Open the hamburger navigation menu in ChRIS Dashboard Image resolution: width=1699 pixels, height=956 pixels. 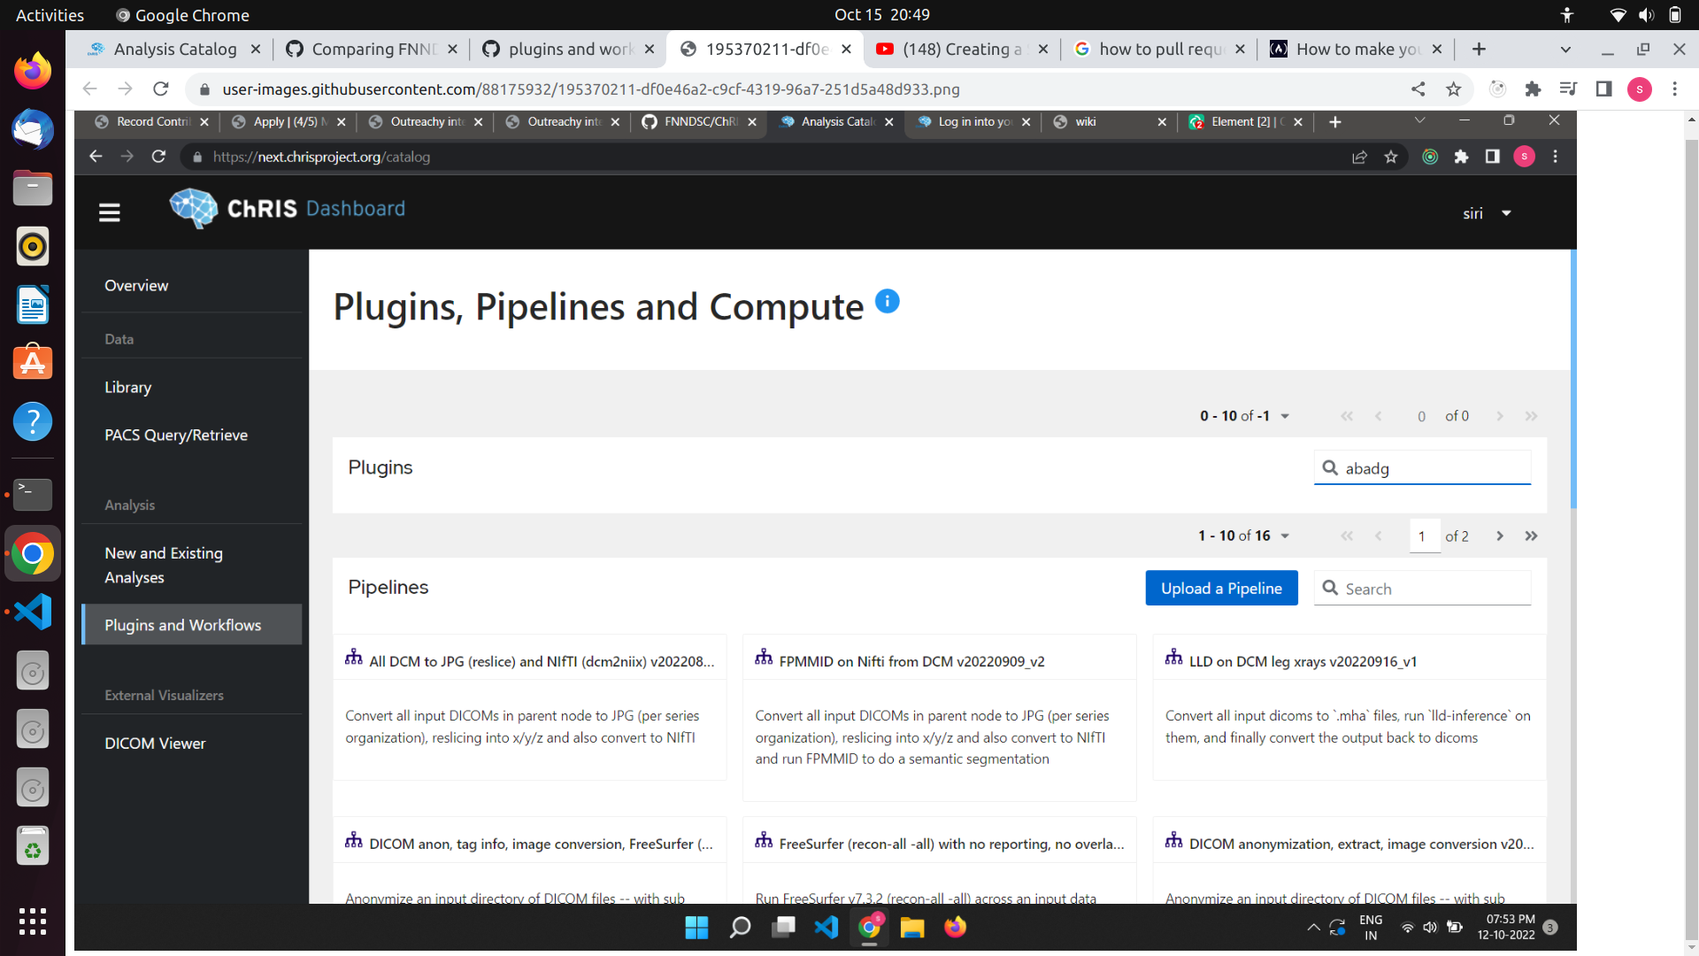(109, 212)
